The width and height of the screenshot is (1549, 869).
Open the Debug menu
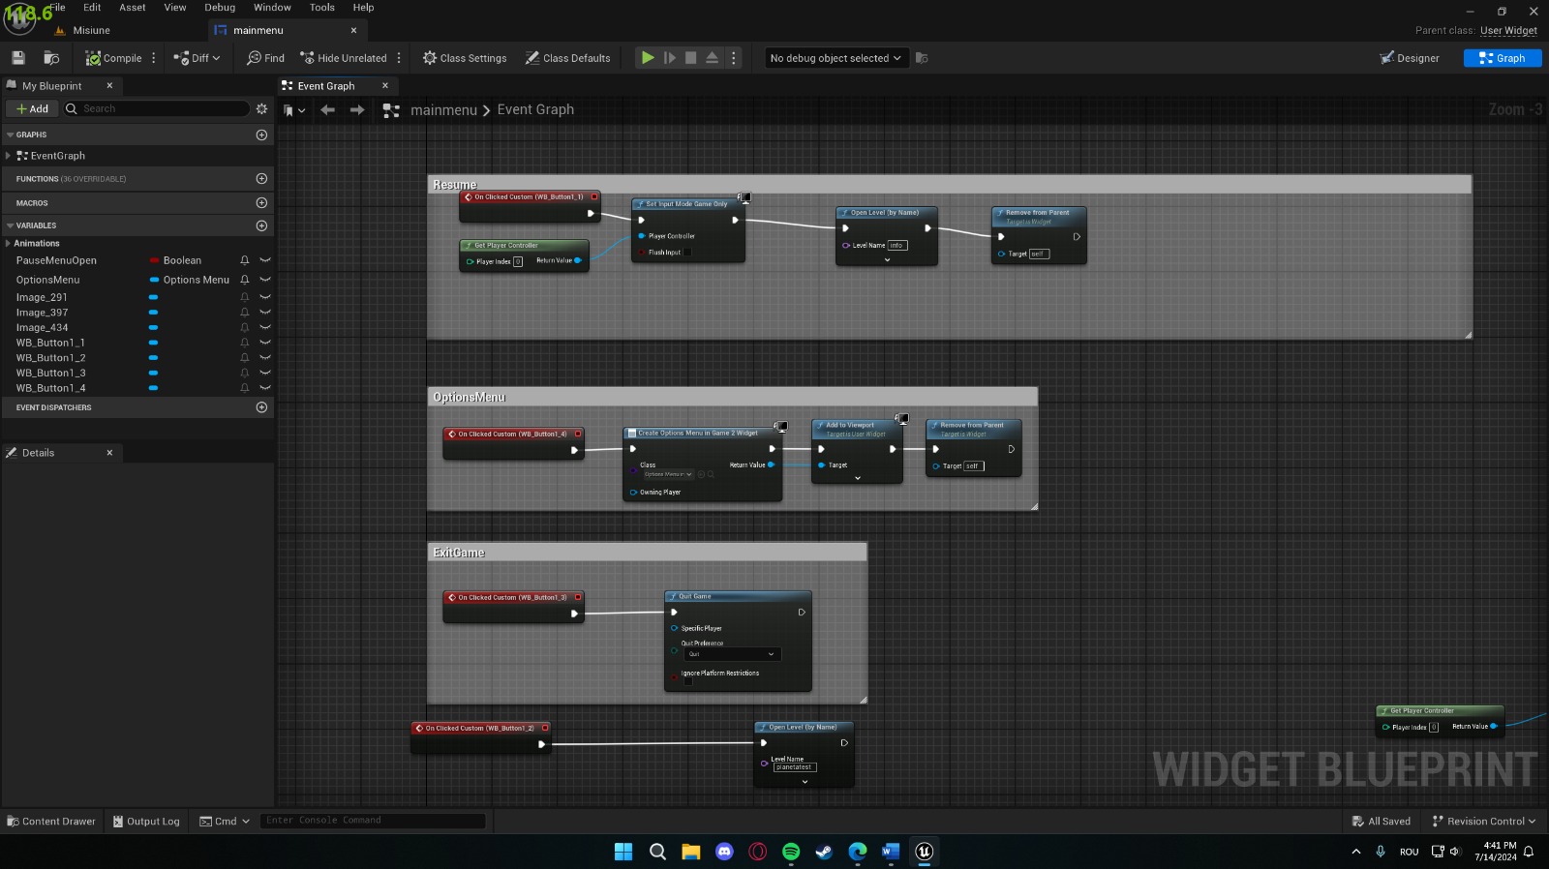220,7
